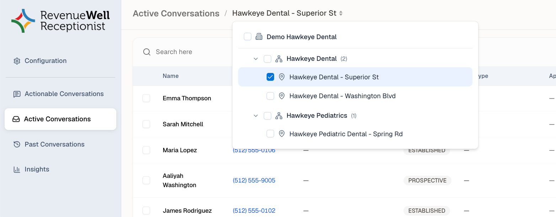Click the search magnifier icon
Image resolution: width=556 pixels, height=217 pixels.
[x=147, y=52]
